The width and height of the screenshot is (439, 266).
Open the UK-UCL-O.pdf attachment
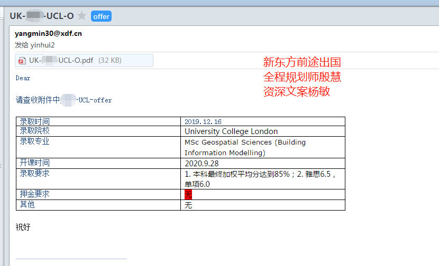pos(84,60)
